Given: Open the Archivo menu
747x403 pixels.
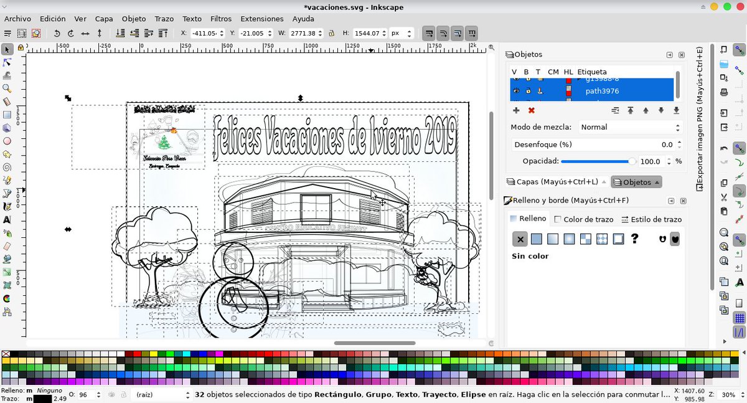Looking at the screenshot, I should point(17,19).
